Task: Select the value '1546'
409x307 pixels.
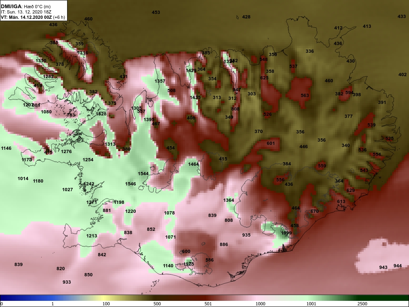Action: [x=130, y=184]
